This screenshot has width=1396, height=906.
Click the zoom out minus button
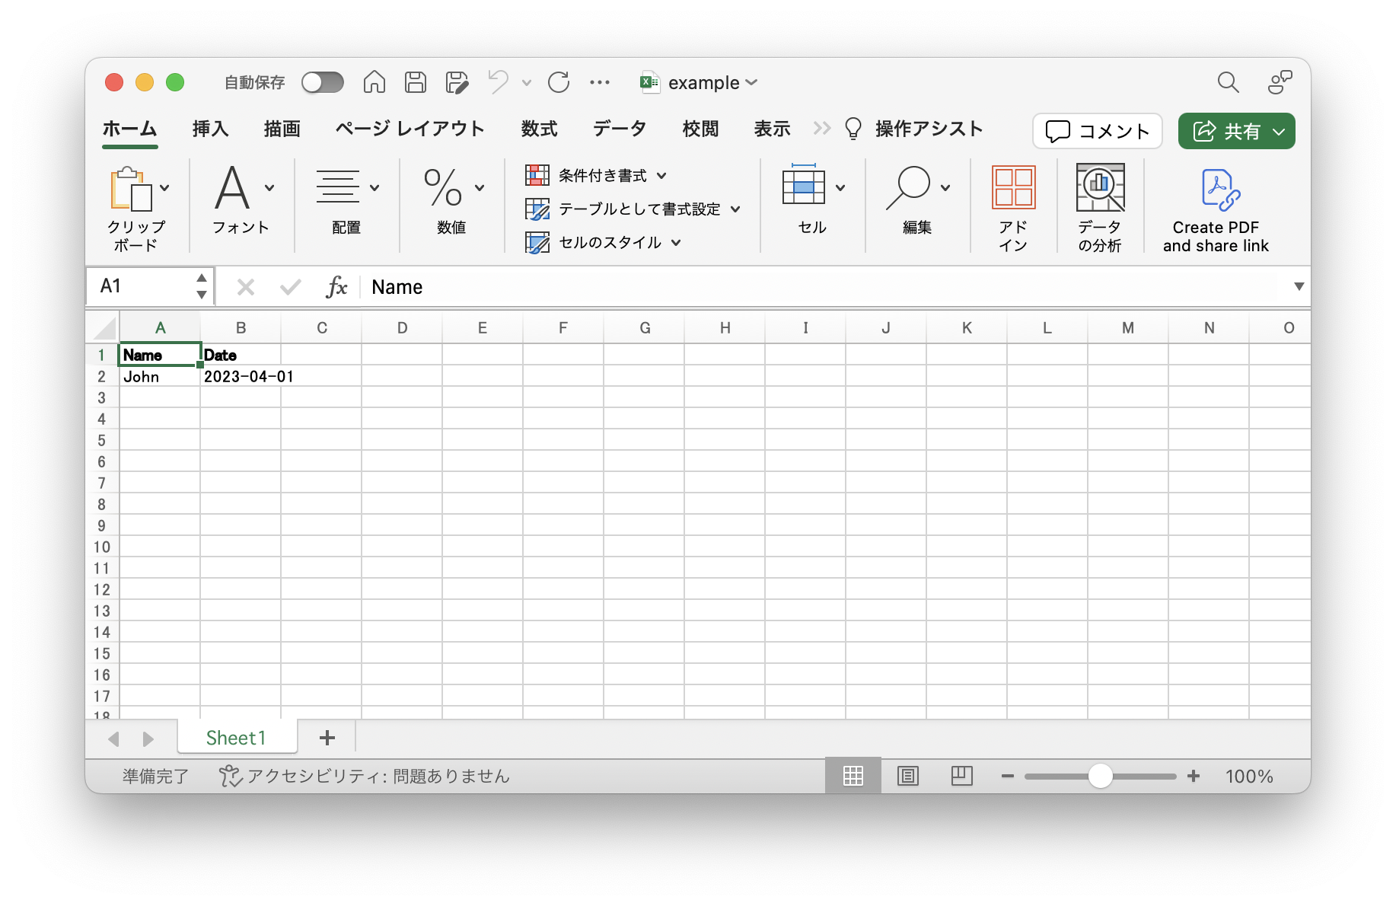(x=1007, y=776)
